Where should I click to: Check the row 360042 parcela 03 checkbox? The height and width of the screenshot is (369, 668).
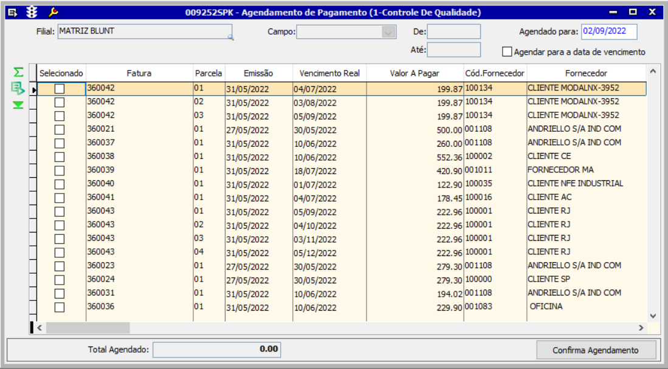point(60,116)
